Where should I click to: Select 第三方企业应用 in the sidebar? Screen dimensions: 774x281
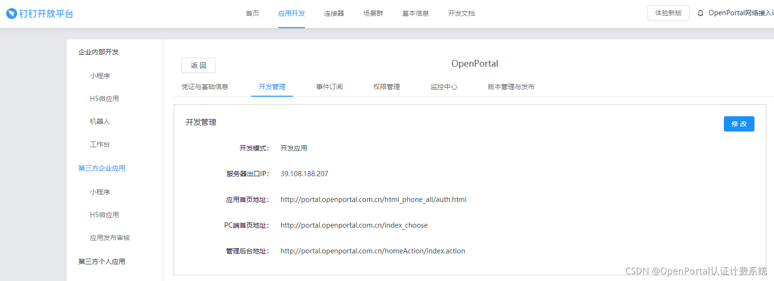[102, 168]
